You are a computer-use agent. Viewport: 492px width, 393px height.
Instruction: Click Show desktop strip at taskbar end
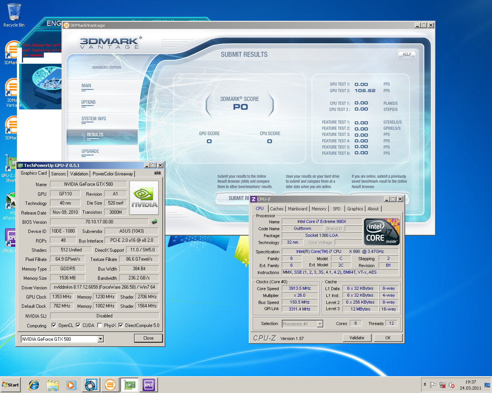(488, 385)
